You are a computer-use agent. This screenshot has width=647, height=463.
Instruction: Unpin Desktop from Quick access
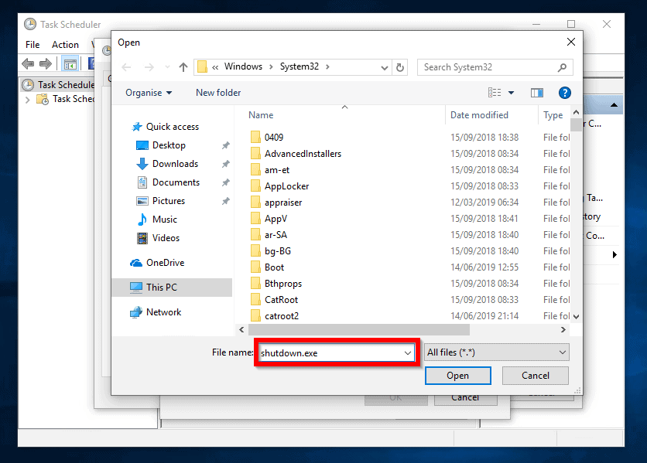click(x=226, y=145)
